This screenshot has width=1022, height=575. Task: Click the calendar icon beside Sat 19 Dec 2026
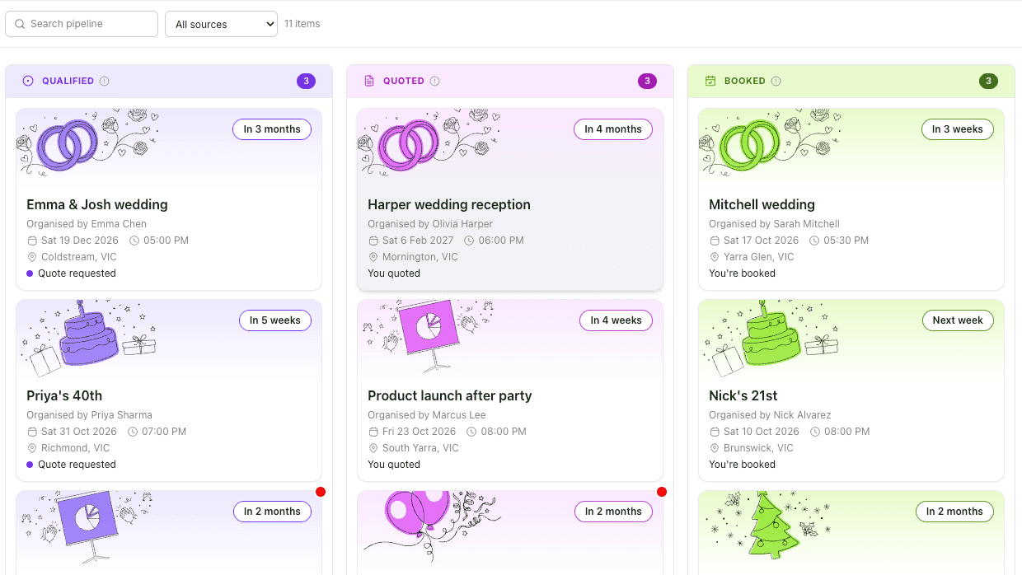(x=32, y=241)
